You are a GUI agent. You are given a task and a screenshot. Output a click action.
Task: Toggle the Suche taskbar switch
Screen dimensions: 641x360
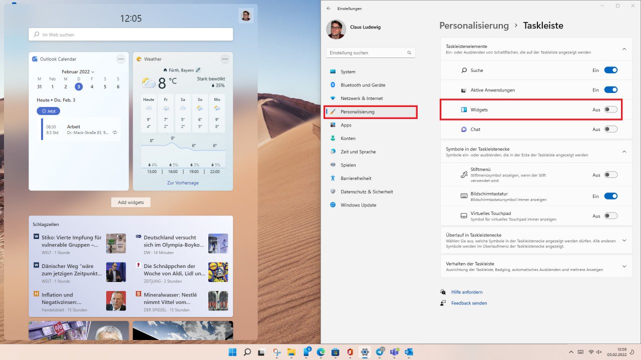click(610, 70)
